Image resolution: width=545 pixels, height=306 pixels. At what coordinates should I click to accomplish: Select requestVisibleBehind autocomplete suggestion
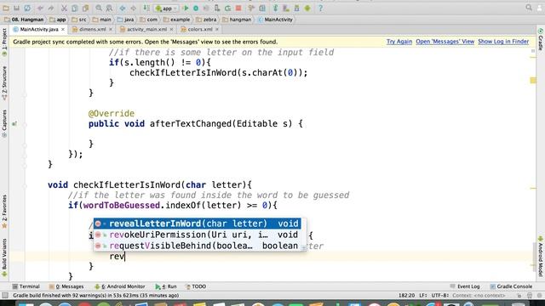click(197, 246)
